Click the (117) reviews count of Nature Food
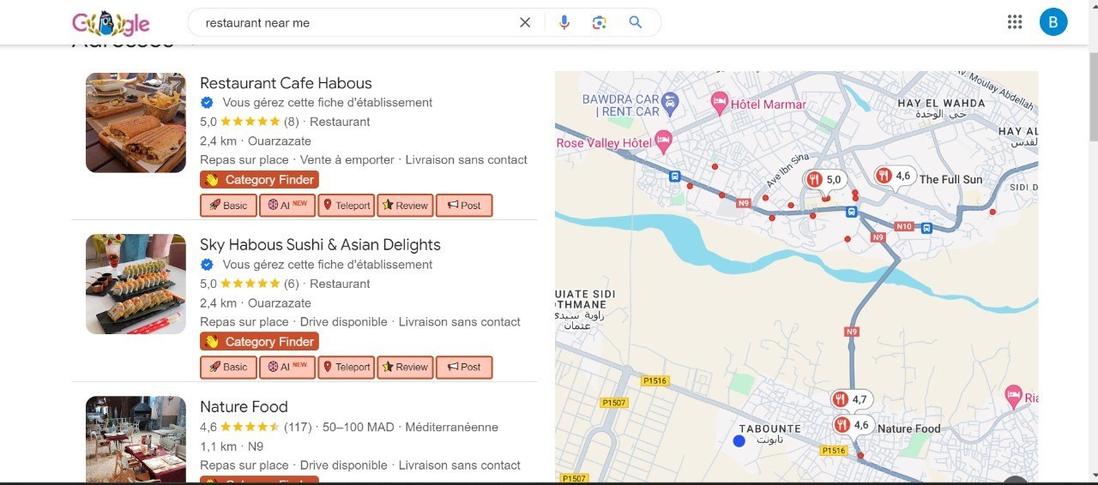This screenshot has height=485, width=1098. click(298, 427)
